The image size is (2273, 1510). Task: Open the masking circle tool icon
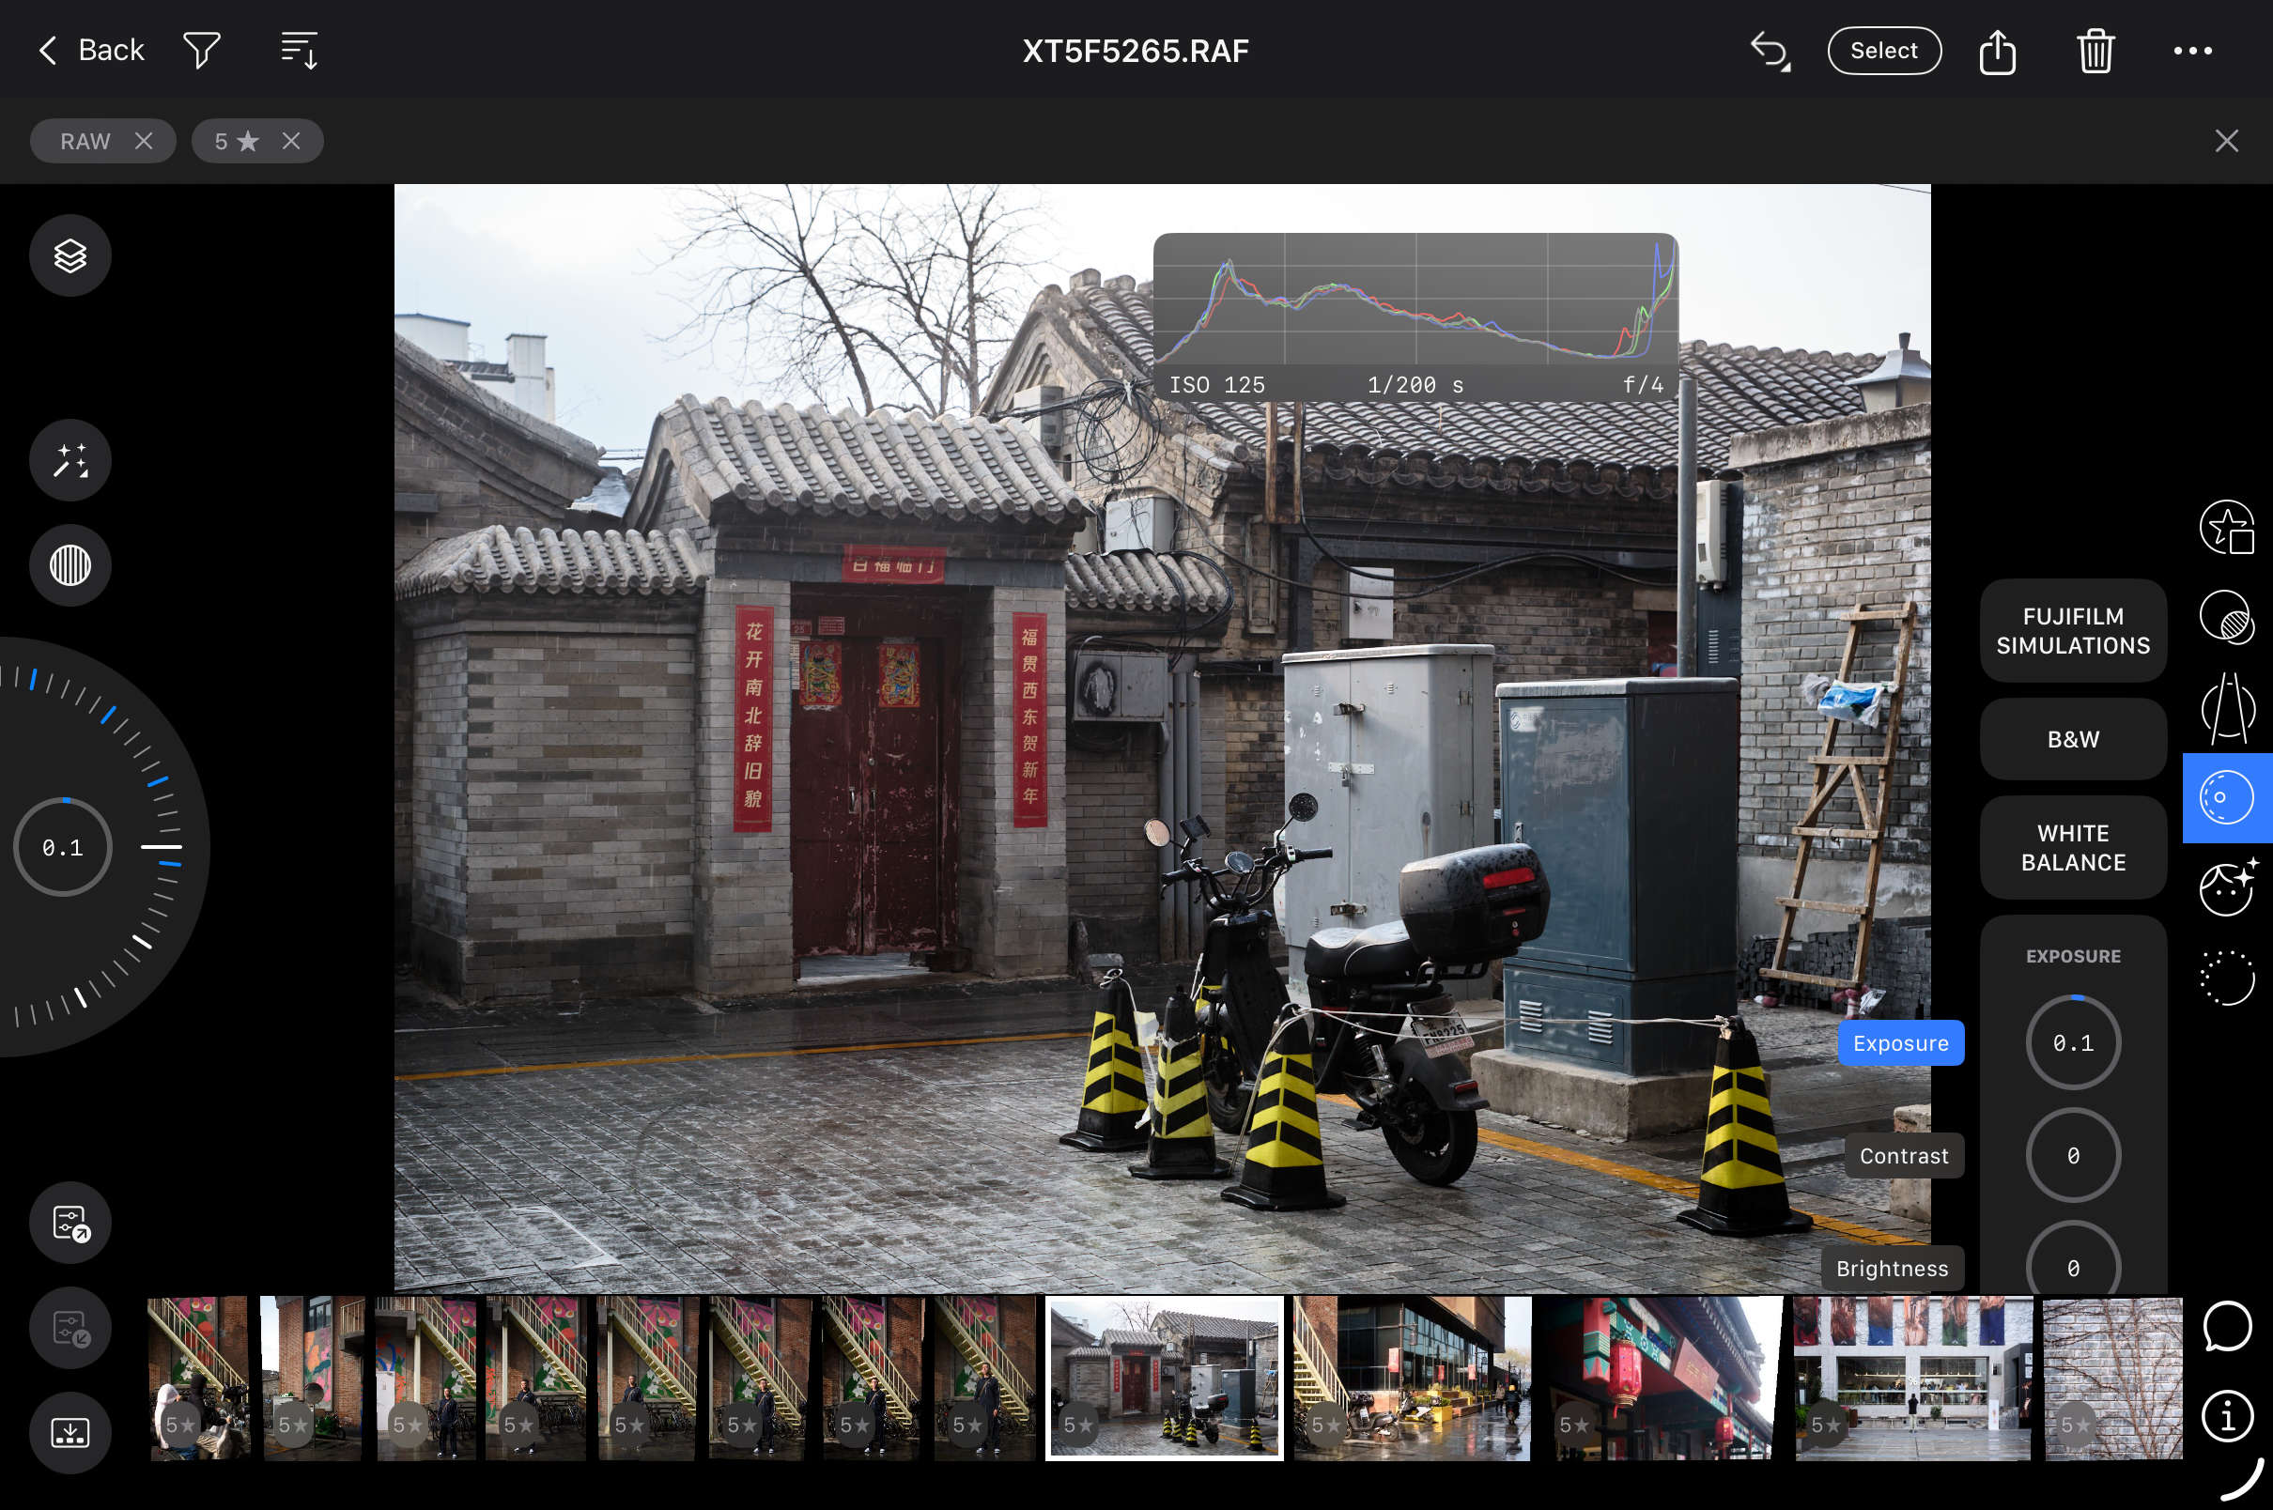[x=2226, y=616]
